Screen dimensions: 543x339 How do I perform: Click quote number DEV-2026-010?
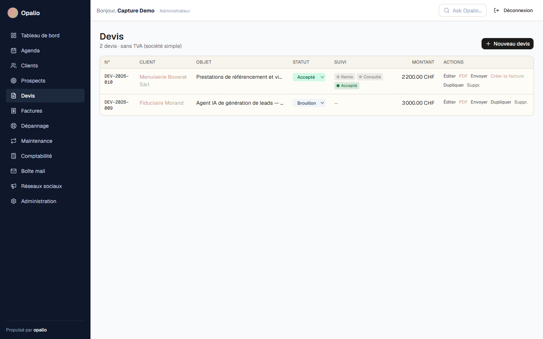pos(117,79)
